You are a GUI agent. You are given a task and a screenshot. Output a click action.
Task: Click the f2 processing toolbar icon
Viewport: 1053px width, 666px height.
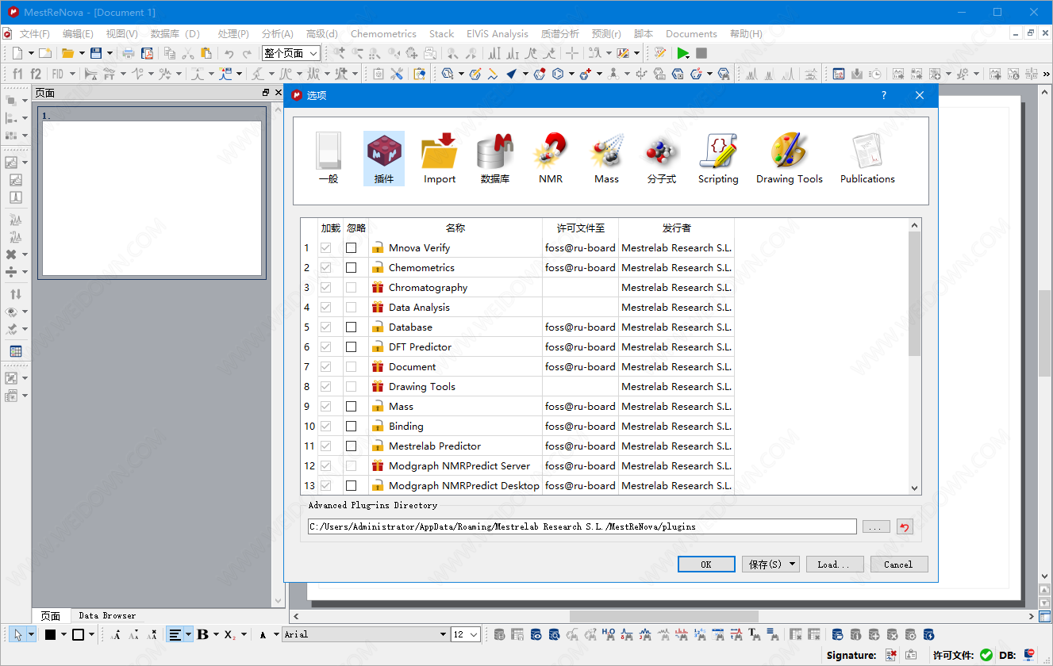coord(36,74)
